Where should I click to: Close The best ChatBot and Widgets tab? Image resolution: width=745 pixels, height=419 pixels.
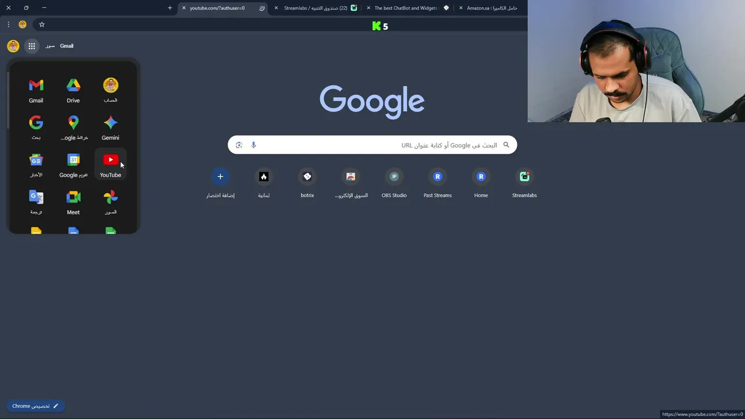(368, 8)
